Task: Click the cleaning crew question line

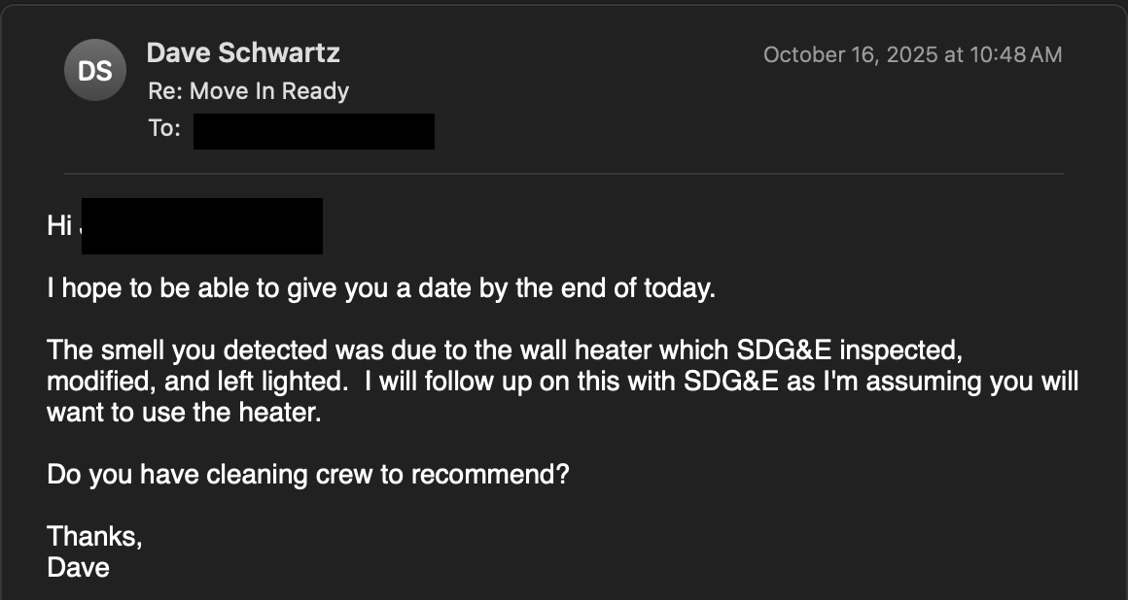Action: (x=311, y=475)
